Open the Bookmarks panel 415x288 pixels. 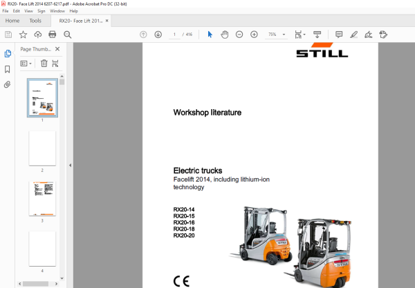pos(8,69)
